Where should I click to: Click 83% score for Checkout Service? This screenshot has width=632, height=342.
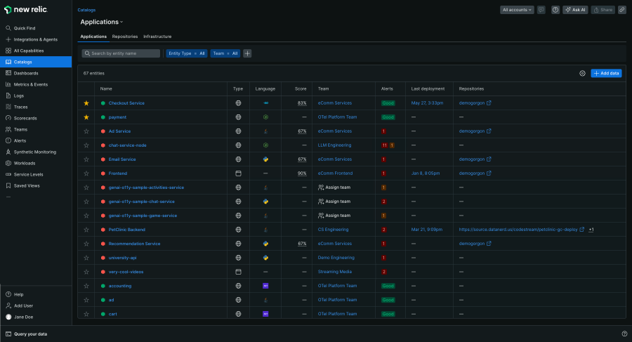point(302,103)
